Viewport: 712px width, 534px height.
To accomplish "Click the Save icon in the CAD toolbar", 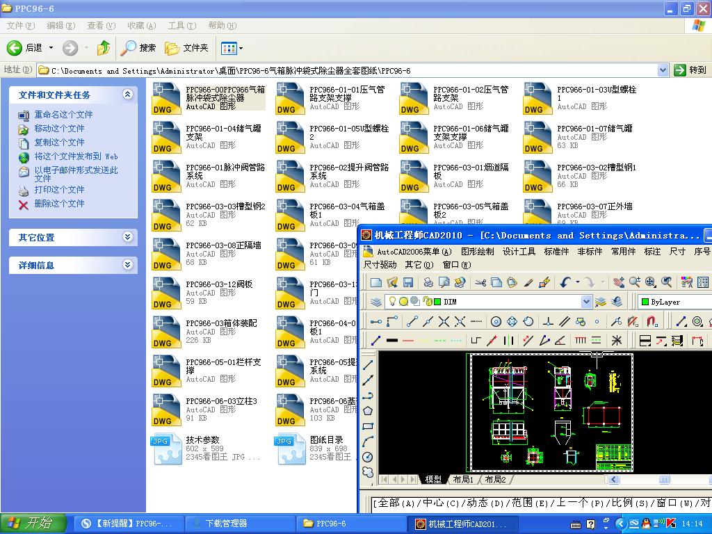I will click(x=407, y=283).
